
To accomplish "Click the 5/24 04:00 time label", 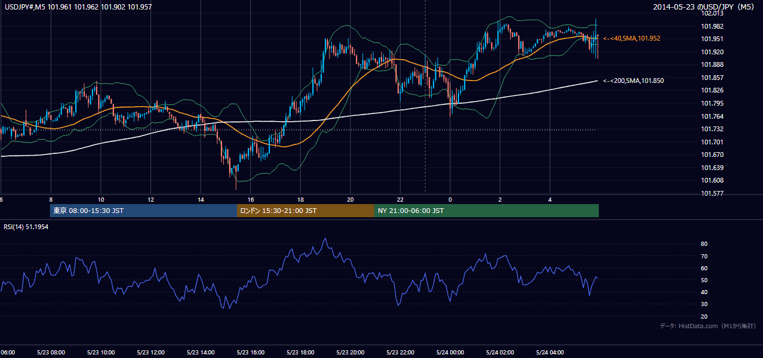I will (x=550, y=353).
